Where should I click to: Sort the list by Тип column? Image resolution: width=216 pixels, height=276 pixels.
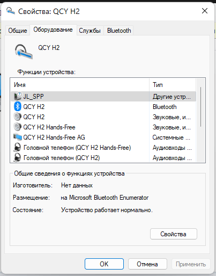[x=173, y=85]
